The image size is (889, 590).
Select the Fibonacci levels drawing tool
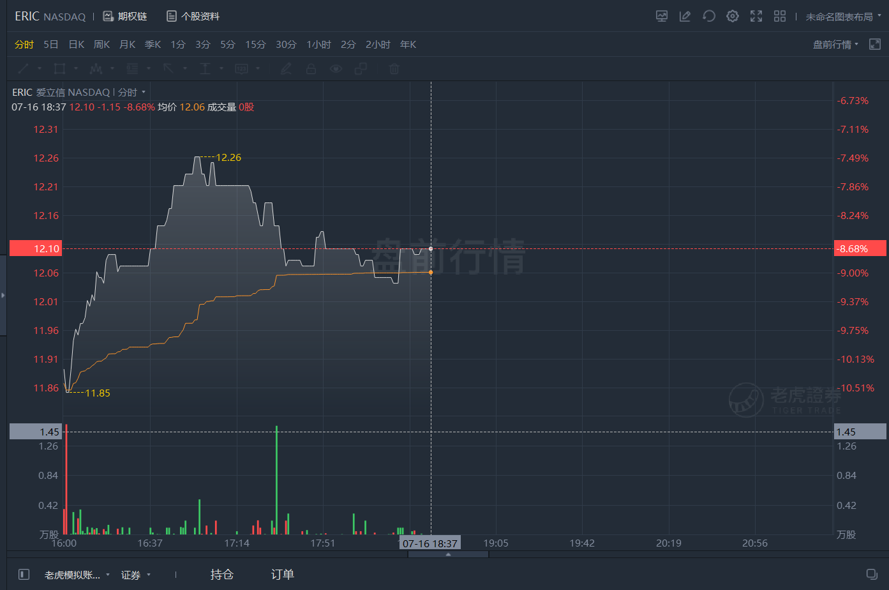click(x=133, y=68)
